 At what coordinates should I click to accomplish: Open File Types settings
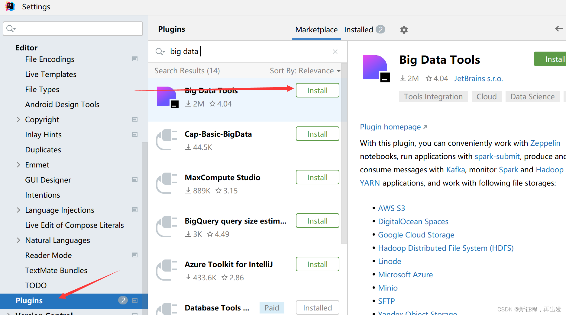click(42, 89)
